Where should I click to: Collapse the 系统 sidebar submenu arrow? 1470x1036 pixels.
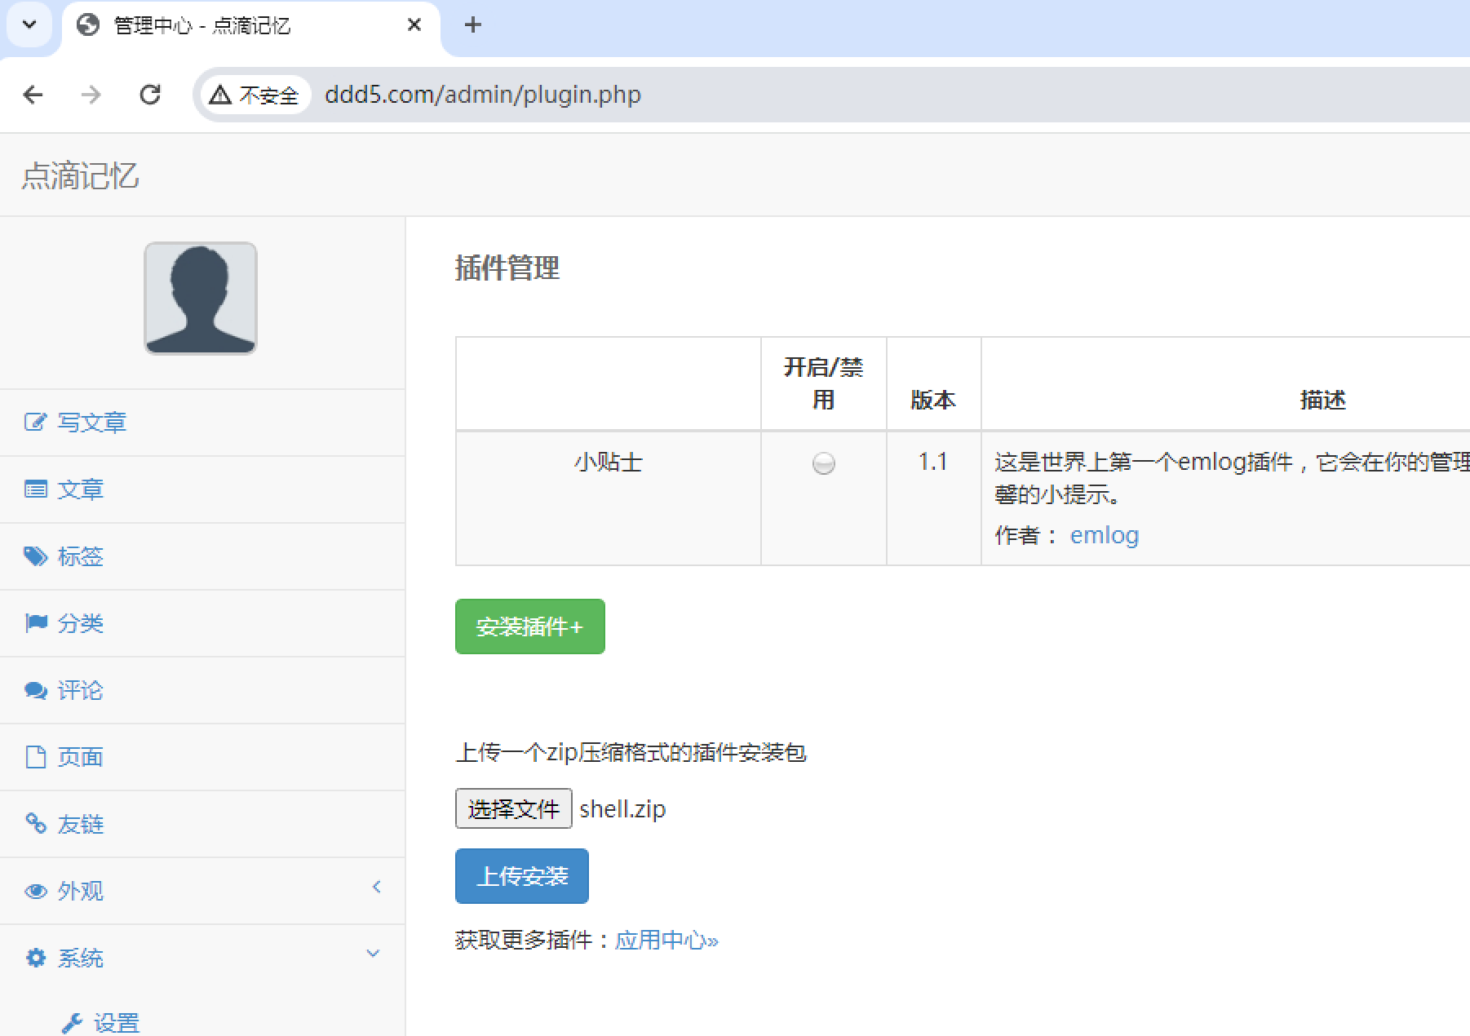tap(373, 954)
